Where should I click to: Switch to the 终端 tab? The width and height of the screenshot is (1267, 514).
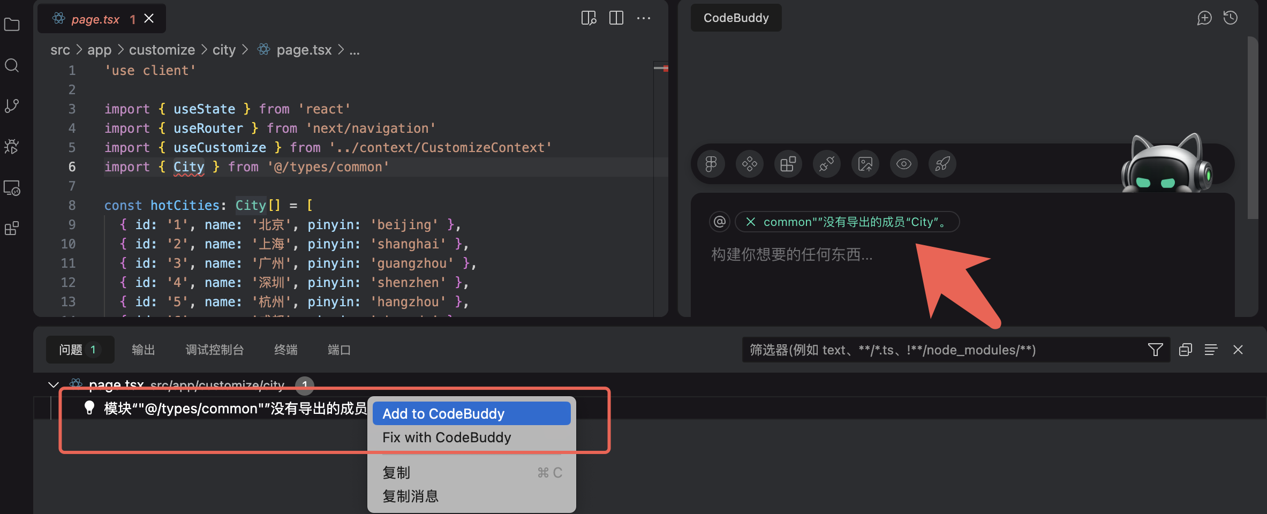click(x=285, y=350)
